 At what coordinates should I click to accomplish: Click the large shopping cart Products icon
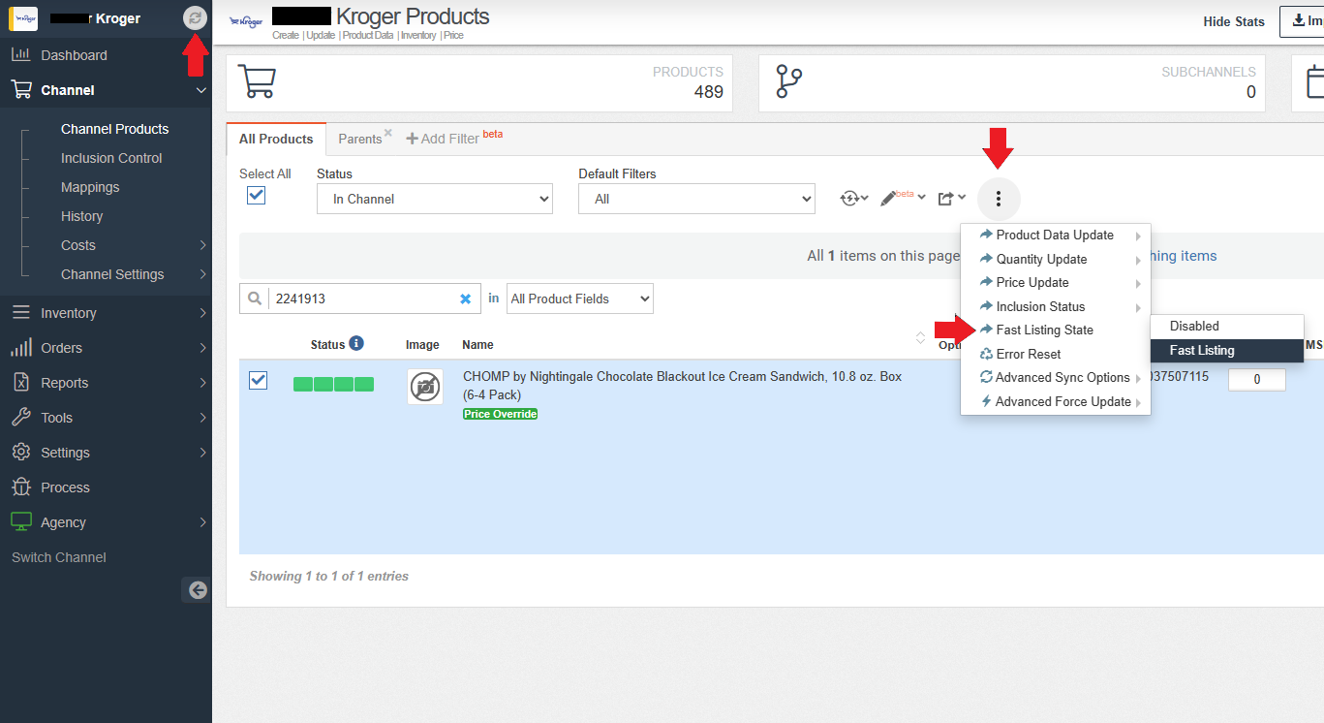[x=257, y=81]
